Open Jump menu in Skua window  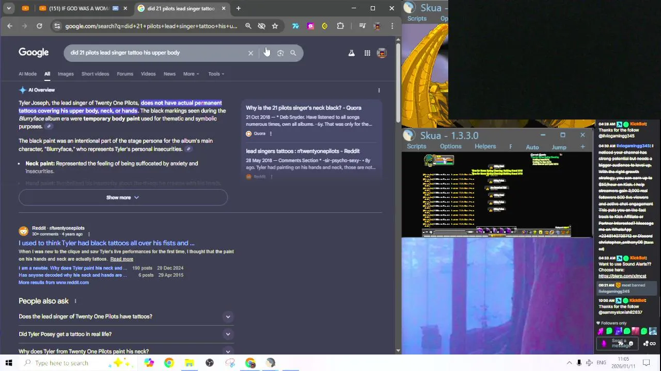pyautogui.click(x=559, y=147)
